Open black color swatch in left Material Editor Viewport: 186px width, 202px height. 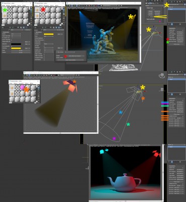pyautogui.click(x=16, y=44)
